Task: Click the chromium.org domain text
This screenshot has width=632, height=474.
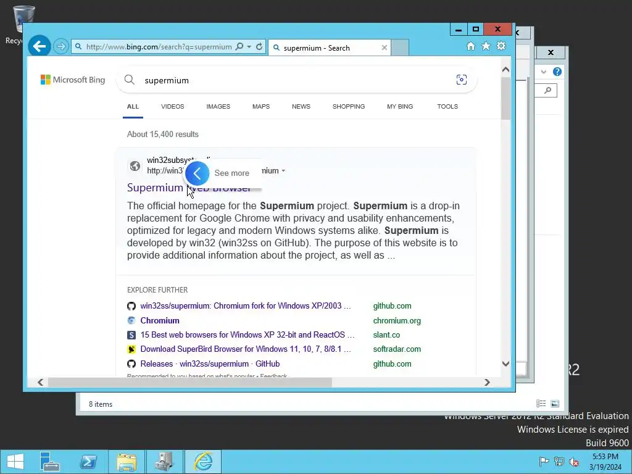Action: click(397, 321)
